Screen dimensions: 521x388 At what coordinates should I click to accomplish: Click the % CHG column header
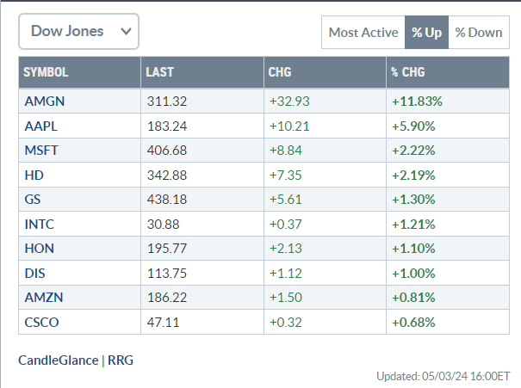(x=407, y=72)
